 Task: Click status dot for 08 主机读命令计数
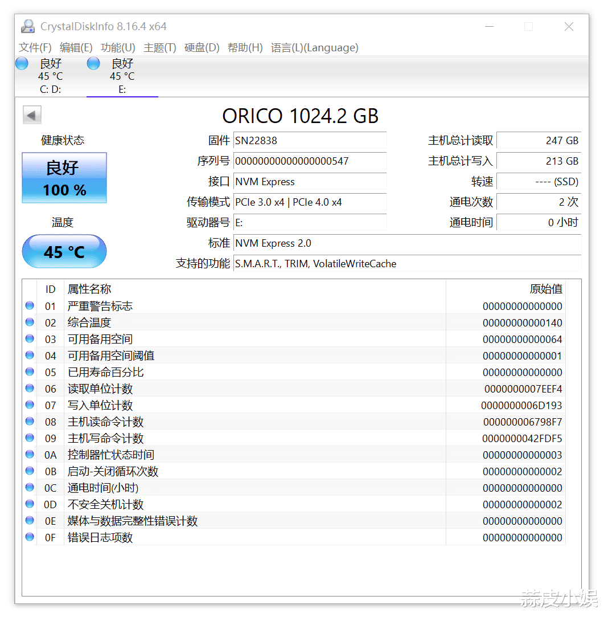pyautogui.click(x=30, y=422)
